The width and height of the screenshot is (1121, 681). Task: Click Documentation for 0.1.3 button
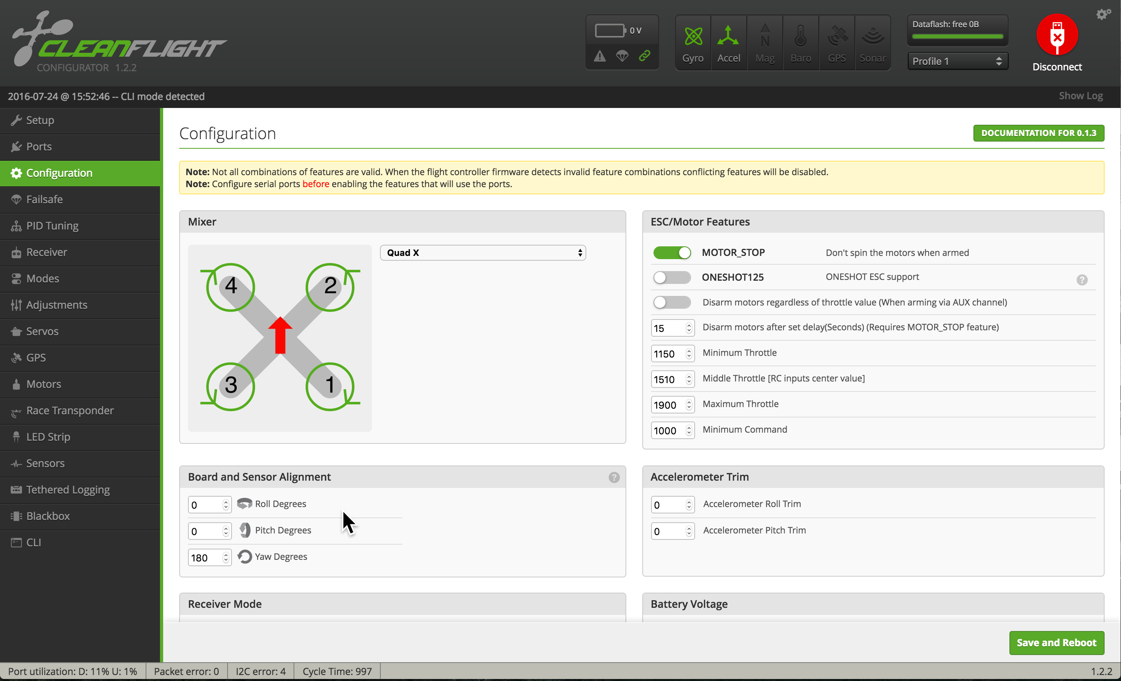coord(1038,133)
